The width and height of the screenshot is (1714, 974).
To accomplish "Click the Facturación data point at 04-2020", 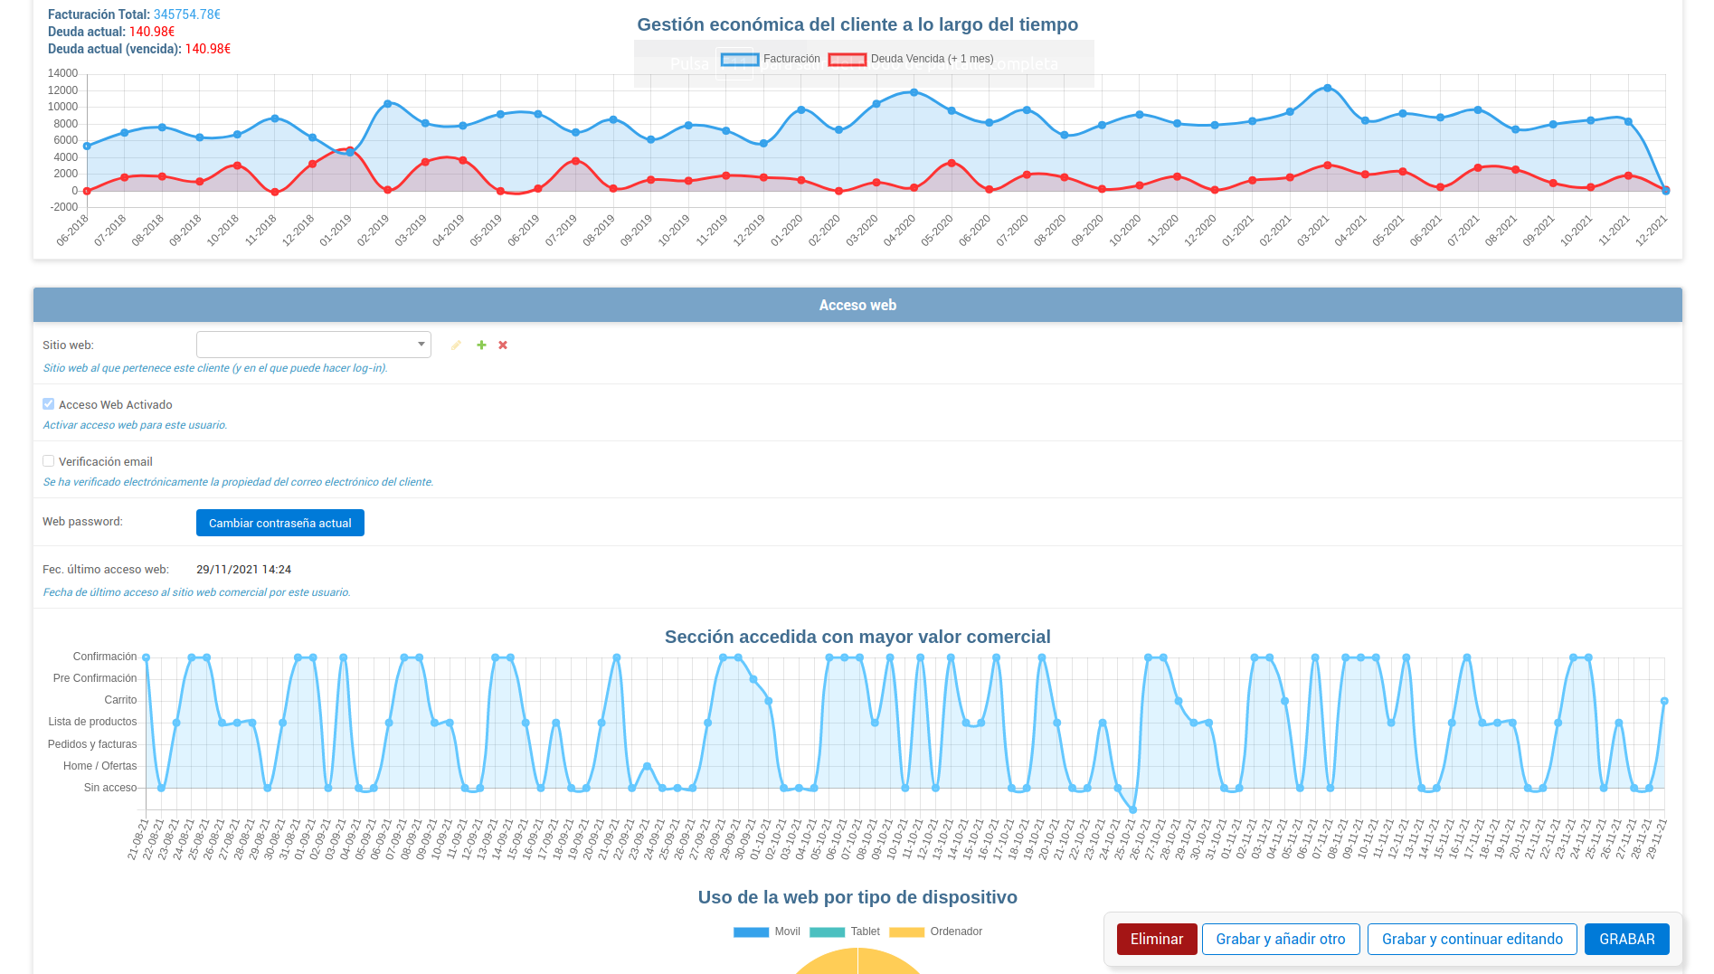I will pos(914,92).
